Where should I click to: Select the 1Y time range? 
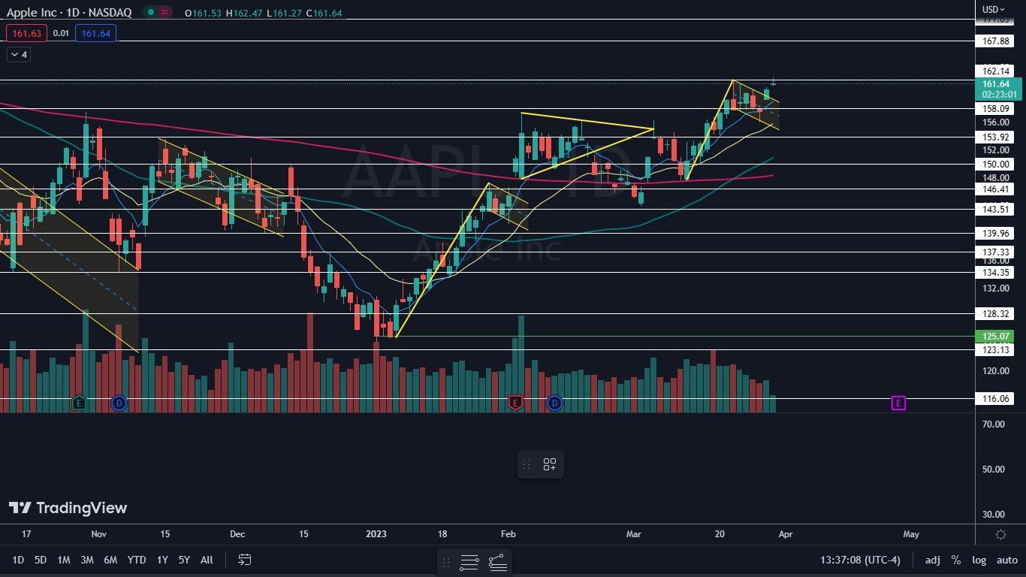tap(162, 560)
